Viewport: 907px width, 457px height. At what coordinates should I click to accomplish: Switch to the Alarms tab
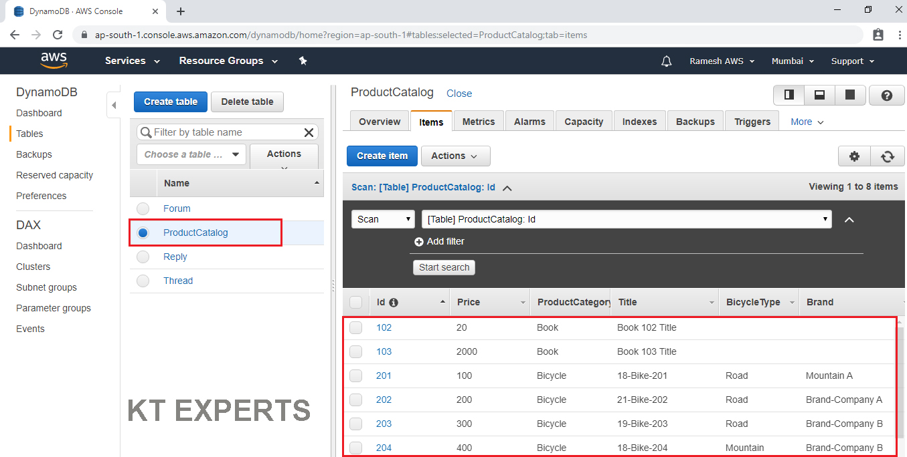529,122
